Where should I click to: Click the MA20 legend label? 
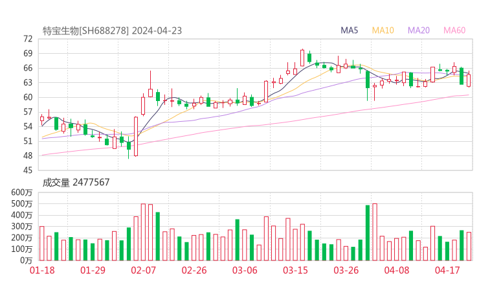tap(419, 30)
